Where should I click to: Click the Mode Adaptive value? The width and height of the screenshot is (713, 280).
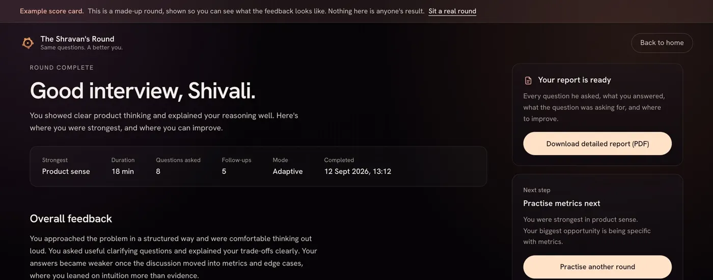click(x=288, y=172)
